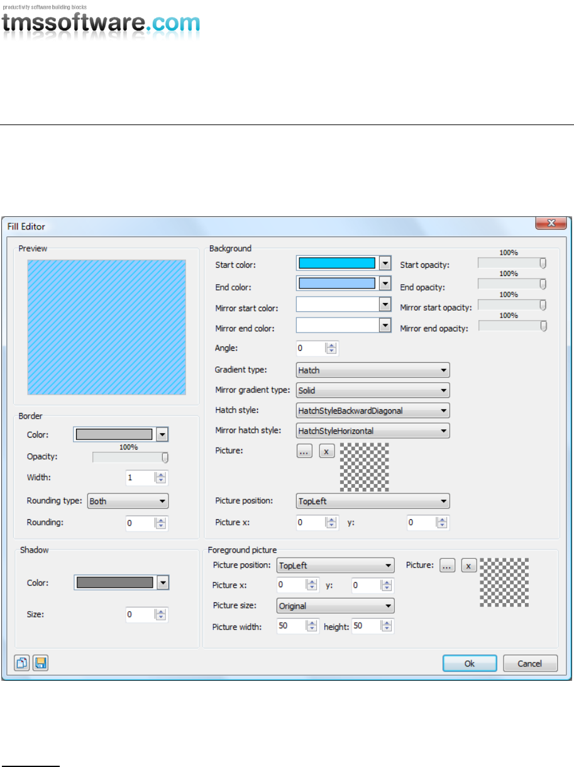The width and height of the screenshot is (574, 767).
Task: Open the Mirror gradient type dropdown
Action: pyautogui.click(x=373, y=390)
